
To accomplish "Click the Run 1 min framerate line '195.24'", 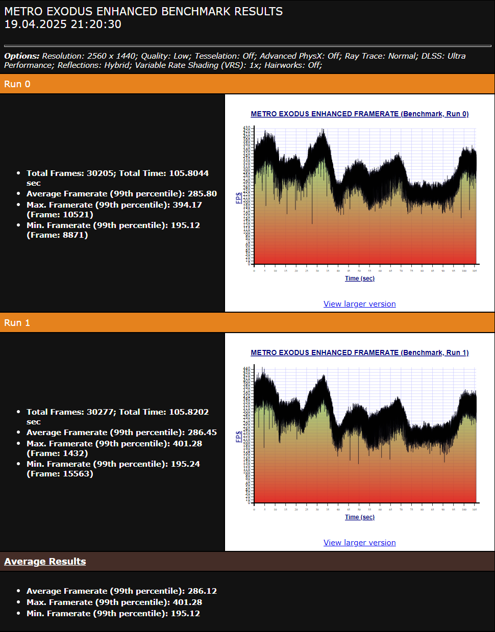I will point(113,469).
